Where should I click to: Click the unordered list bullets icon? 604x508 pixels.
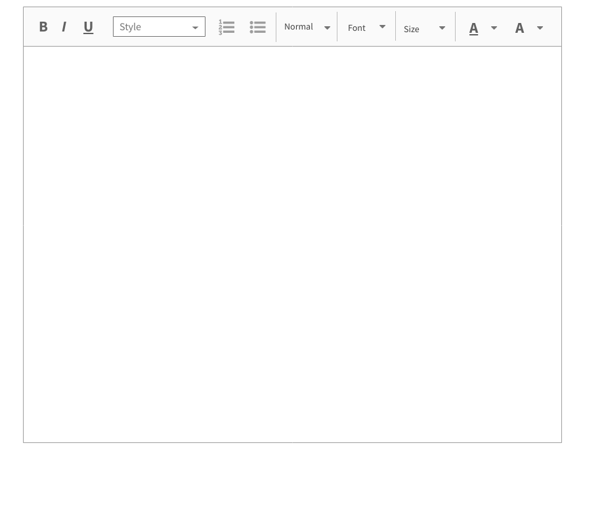pyautogui.click(x=257, y=27)
